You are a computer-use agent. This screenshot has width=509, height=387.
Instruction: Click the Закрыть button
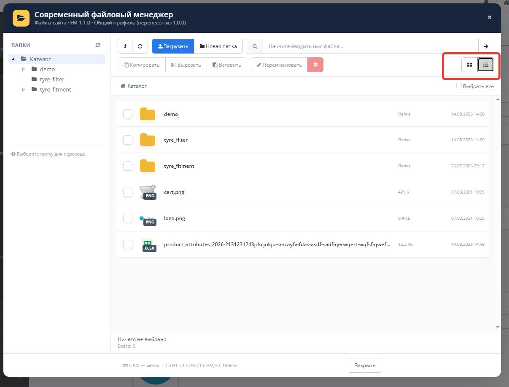pyautogui.click(x=365, y=365)
